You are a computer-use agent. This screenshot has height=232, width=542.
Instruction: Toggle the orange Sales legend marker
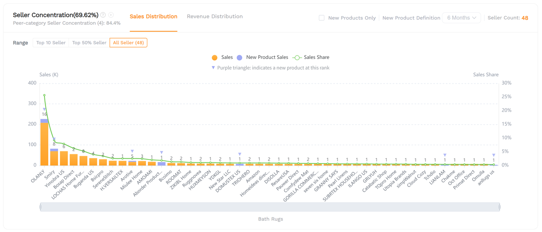(215, 57)
